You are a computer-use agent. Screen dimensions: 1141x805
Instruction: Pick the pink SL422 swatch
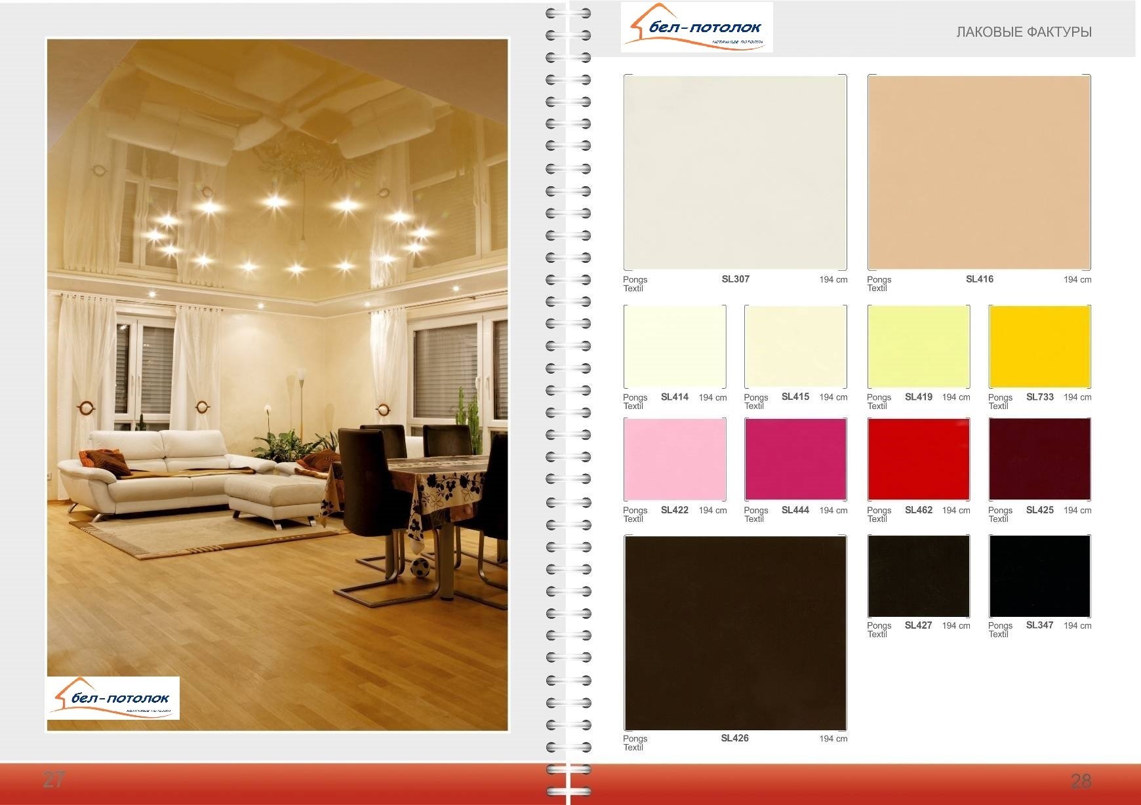pos(675,460)
